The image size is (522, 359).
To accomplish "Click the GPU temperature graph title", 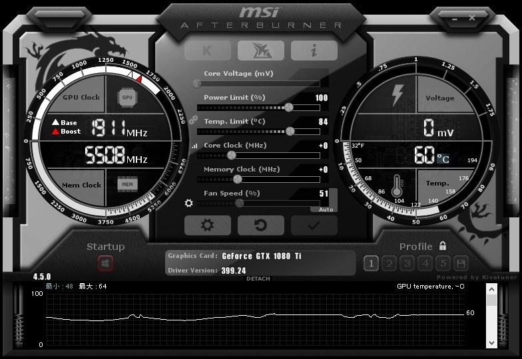I will point(430,286).
